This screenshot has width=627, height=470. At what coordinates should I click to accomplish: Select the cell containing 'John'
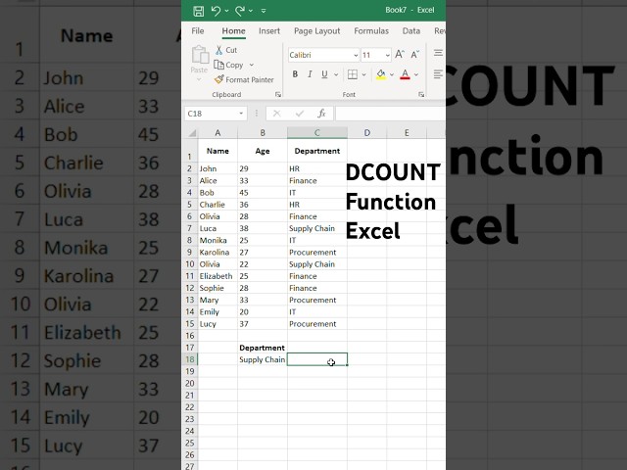[217, 168]
